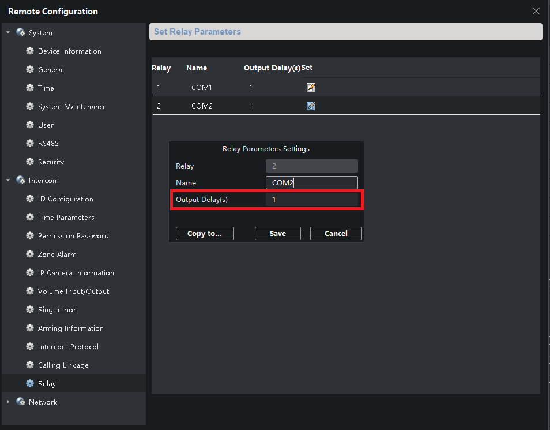Click gear icon next to Calling Linkage
Screen dimensions: 550x430
(x=31, y=365)
